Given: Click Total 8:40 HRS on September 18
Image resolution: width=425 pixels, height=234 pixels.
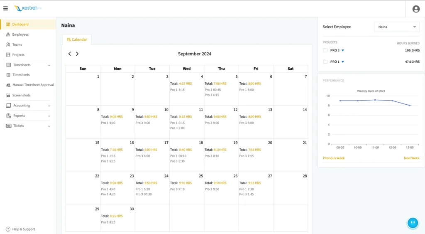Looking at the screenshot, I should tap(181, 150).
